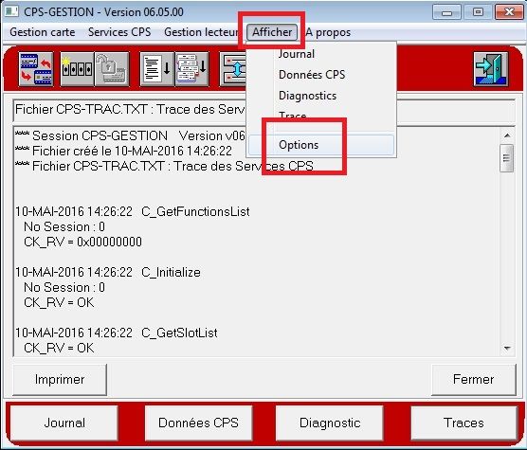Click the trace log scrollbar thumb
The height and width of the screenshot is (450, 527).
click(x=507, y=158)
